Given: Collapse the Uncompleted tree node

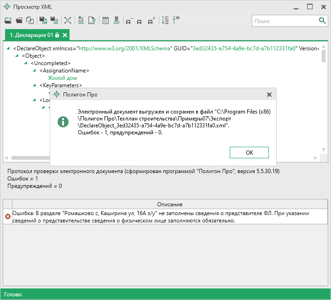Looking at the screenshot, I should tap(26, 63).
